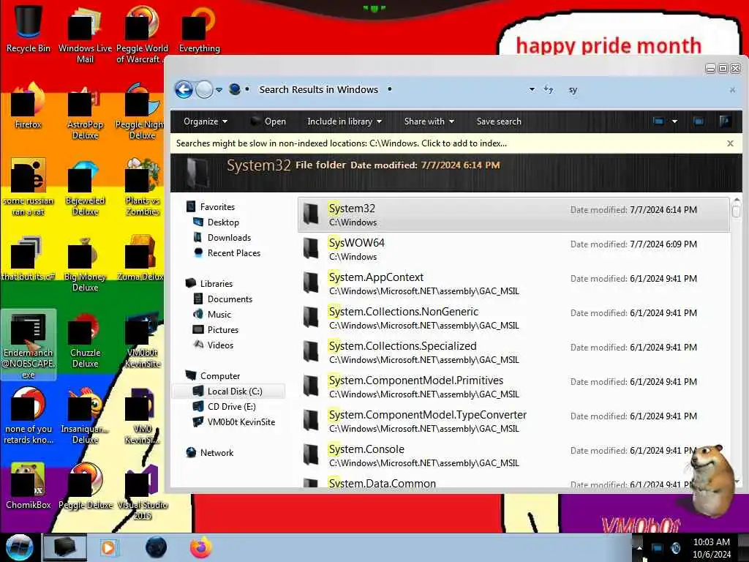This screenshot has width=749, height=562.
Task: Refresh the search results view
Action: pyautogui.click(x=549, y=89)
